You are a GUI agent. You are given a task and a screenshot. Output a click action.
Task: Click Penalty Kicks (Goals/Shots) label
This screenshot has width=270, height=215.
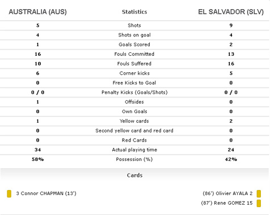tap(134, 92)
